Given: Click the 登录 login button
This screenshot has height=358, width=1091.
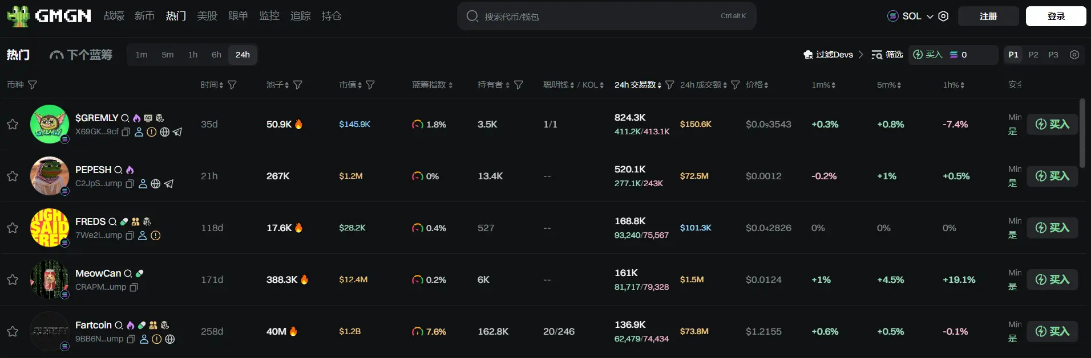Looking at the screenshot, I should pos(1056,16).
